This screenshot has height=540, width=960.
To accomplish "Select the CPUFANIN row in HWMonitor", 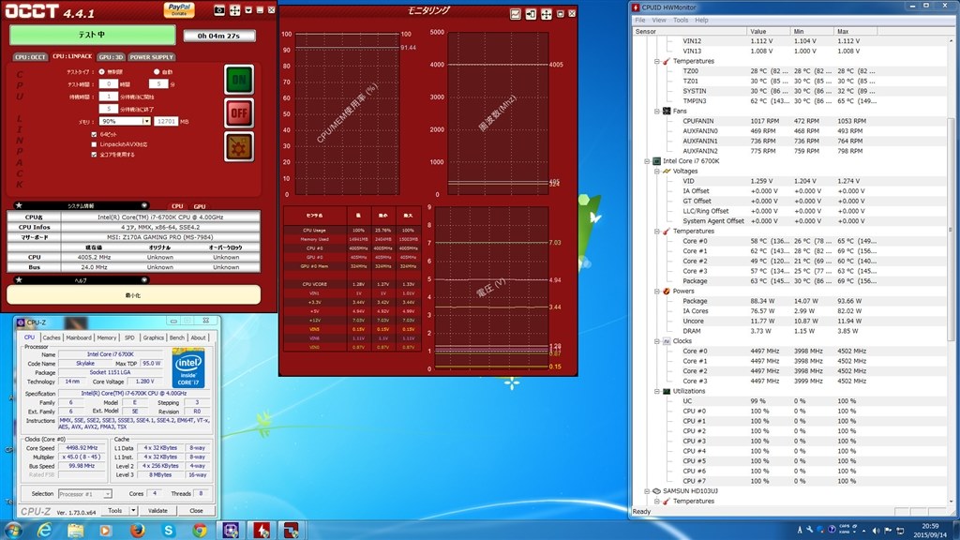I will (789, 121).
